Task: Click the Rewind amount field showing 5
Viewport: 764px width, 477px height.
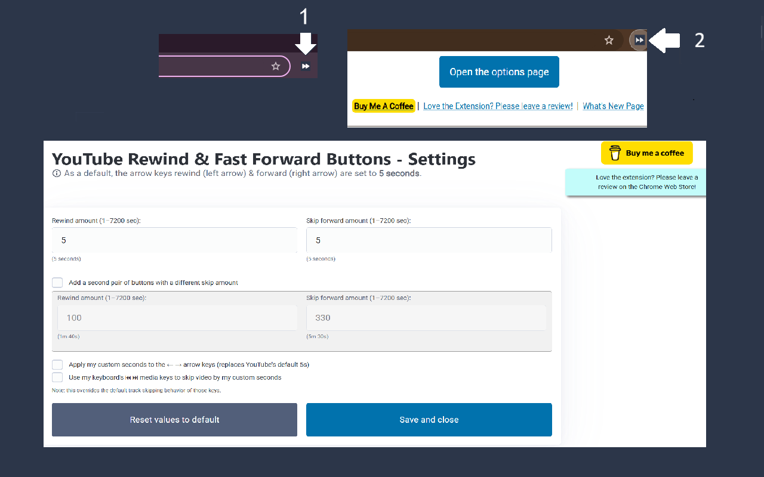Action: coord(174,240)
